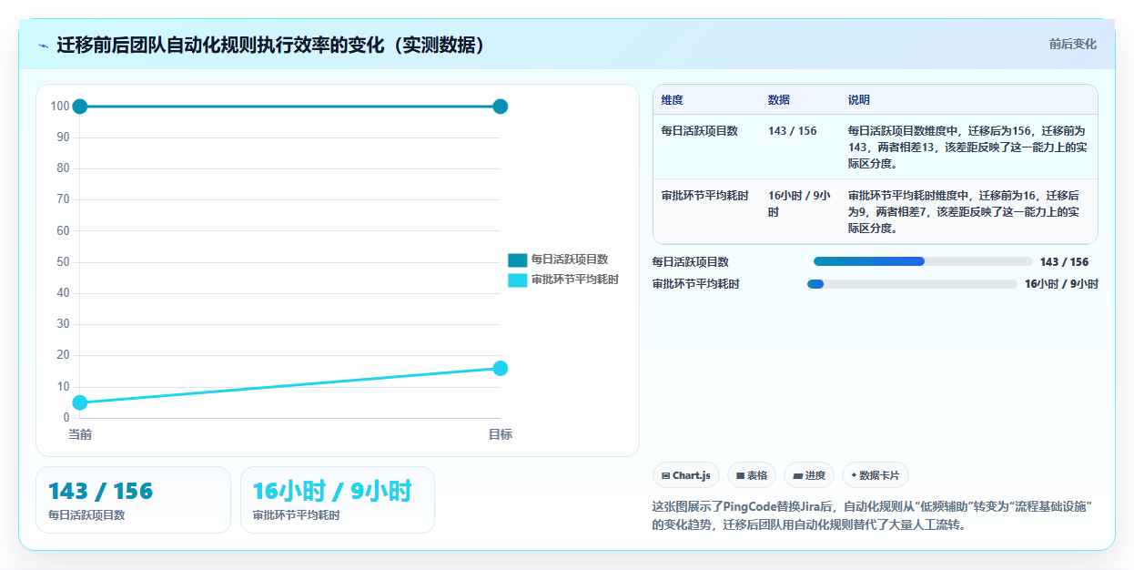1134x570 pixels.
Task: Click 审批环节平均耗时 in the table's second row
Action: [x=705, y=196]
